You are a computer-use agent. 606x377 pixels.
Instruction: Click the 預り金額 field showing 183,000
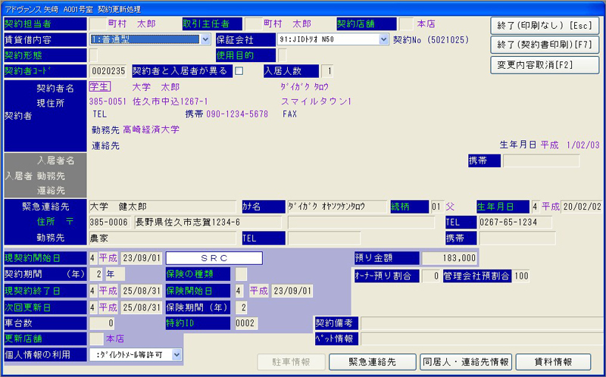coord(450,258)
